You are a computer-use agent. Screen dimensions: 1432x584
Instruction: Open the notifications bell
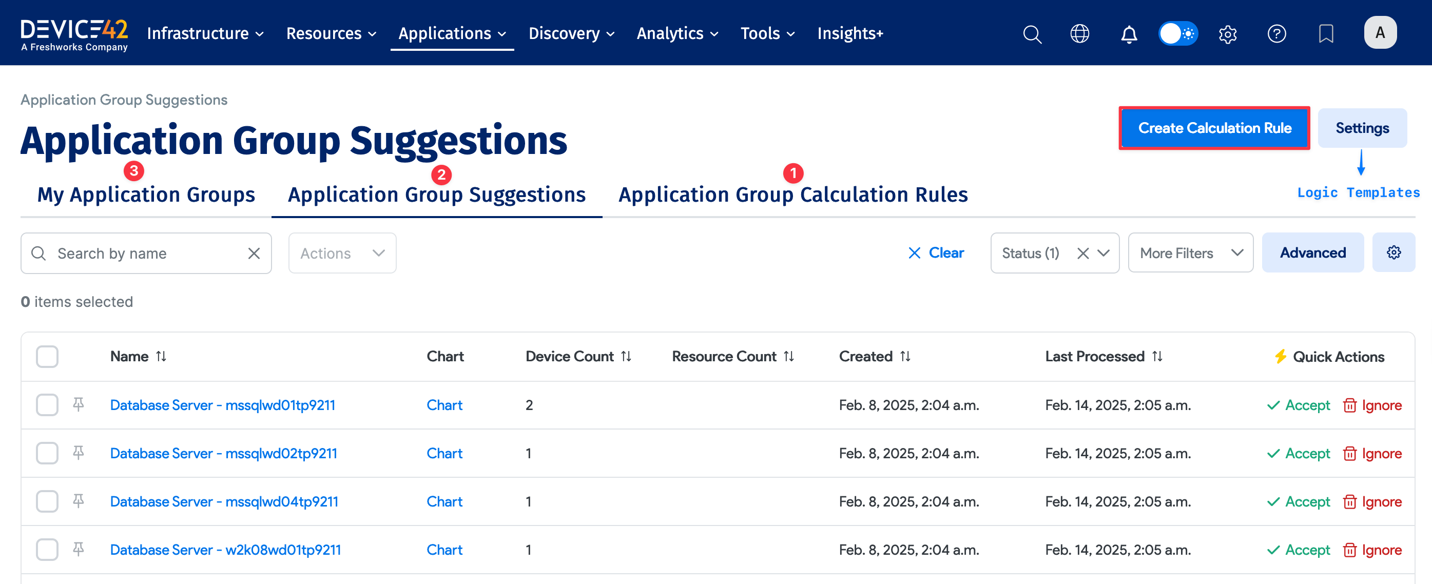click(1129, 33)
